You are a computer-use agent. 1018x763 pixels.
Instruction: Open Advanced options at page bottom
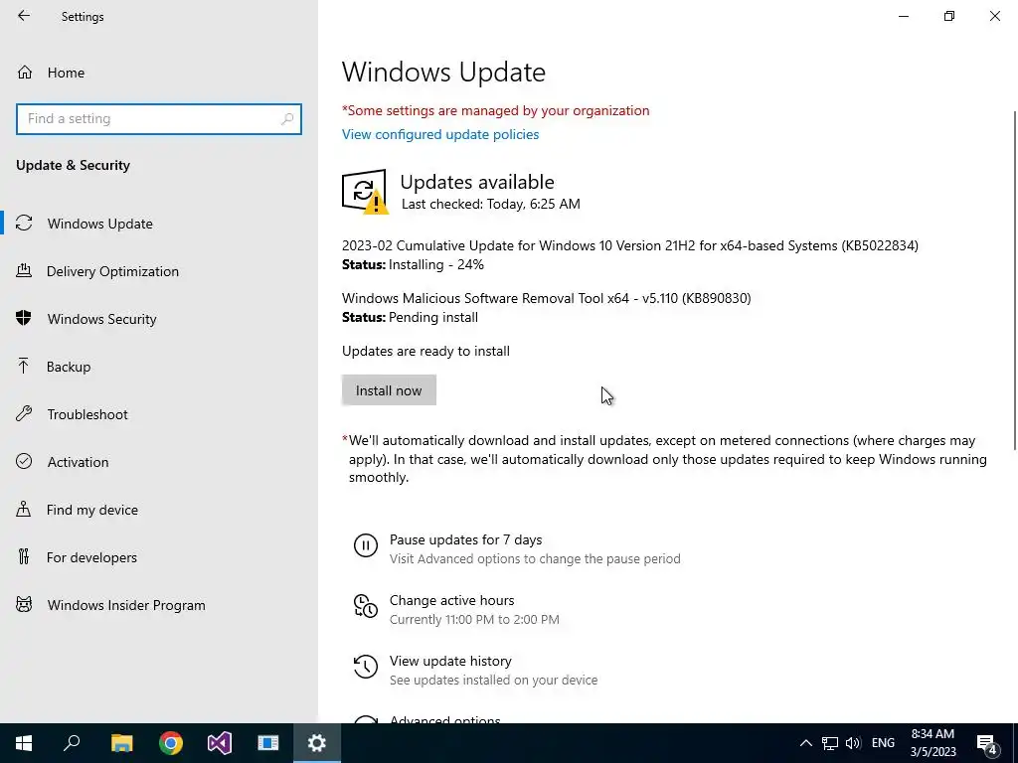(444, 719)
